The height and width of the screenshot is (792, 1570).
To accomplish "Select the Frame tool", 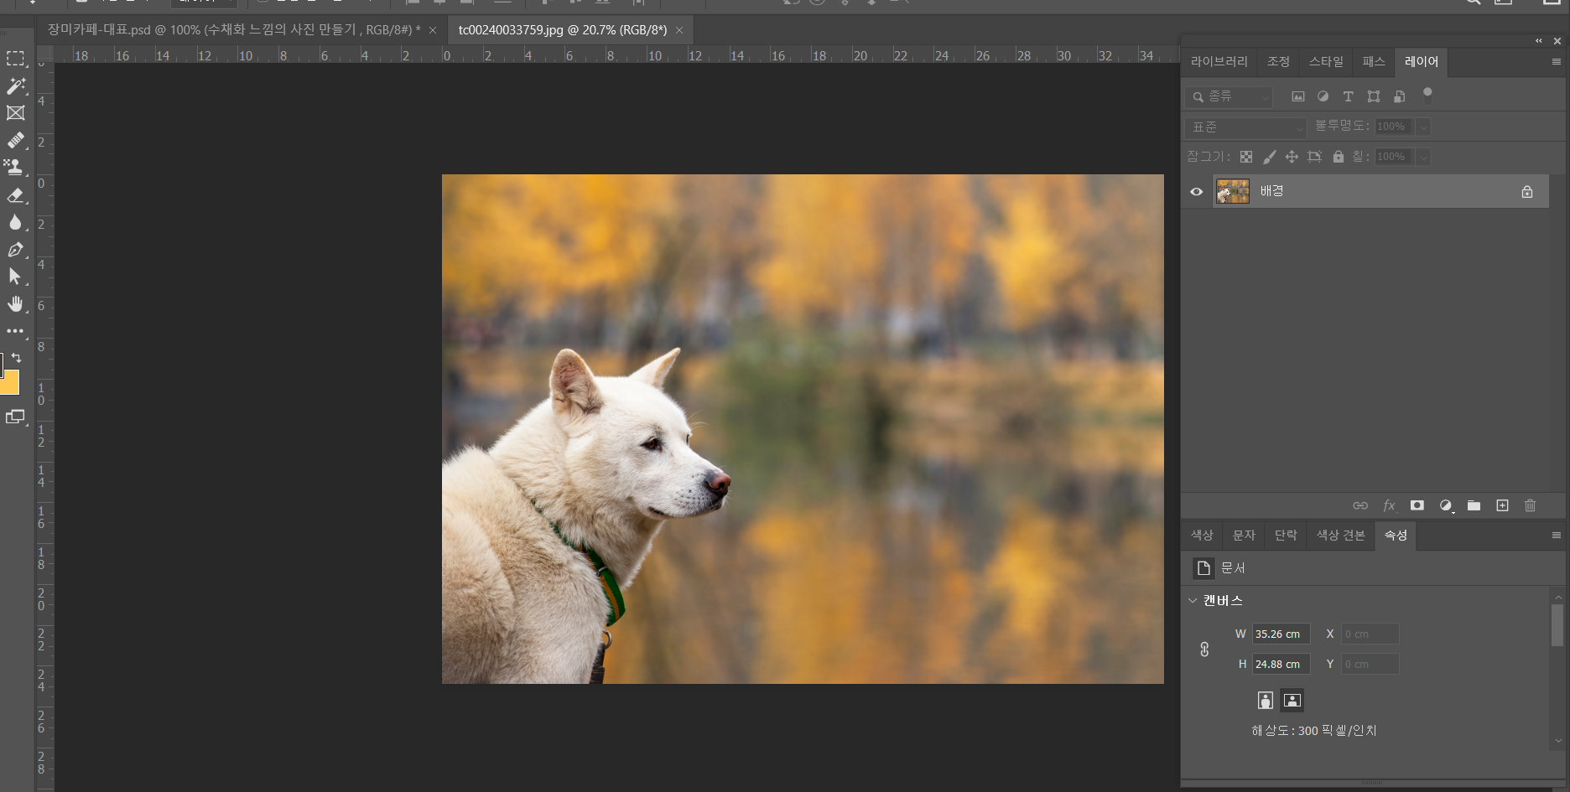I will pos(16,113).
